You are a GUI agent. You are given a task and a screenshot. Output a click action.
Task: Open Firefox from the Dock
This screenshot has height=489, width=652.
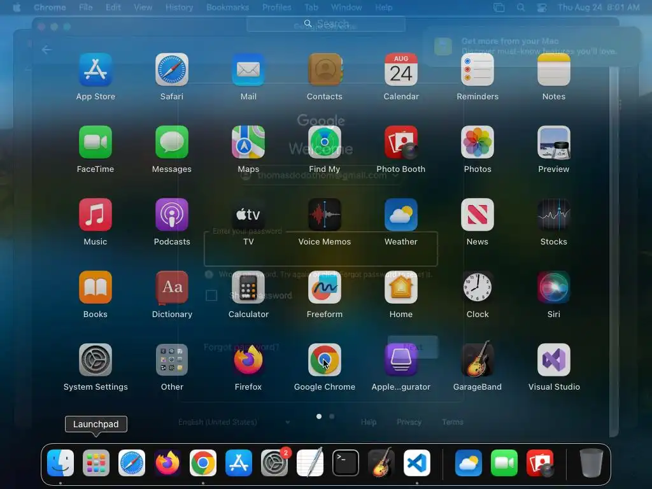[x=167, y=463]
